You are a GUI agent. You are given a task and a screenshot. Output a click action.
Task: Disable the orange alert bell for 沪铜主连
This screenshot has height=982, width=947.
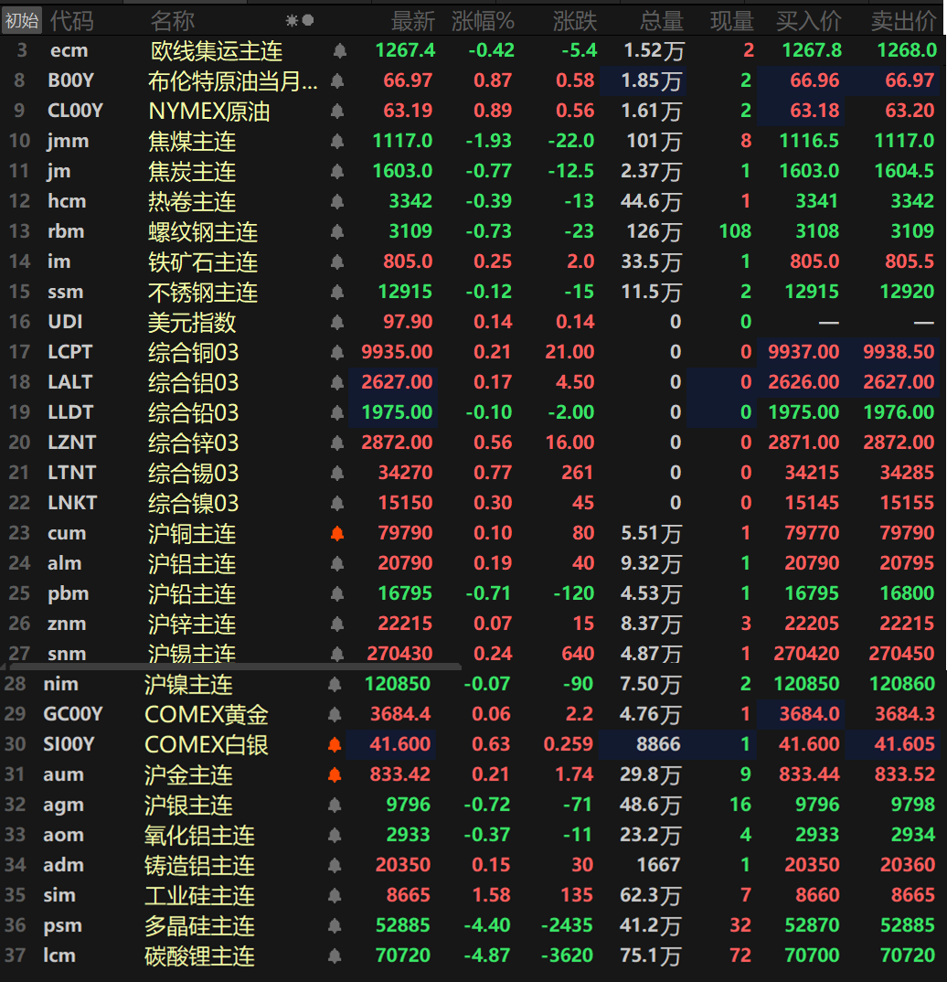[337, 533]
